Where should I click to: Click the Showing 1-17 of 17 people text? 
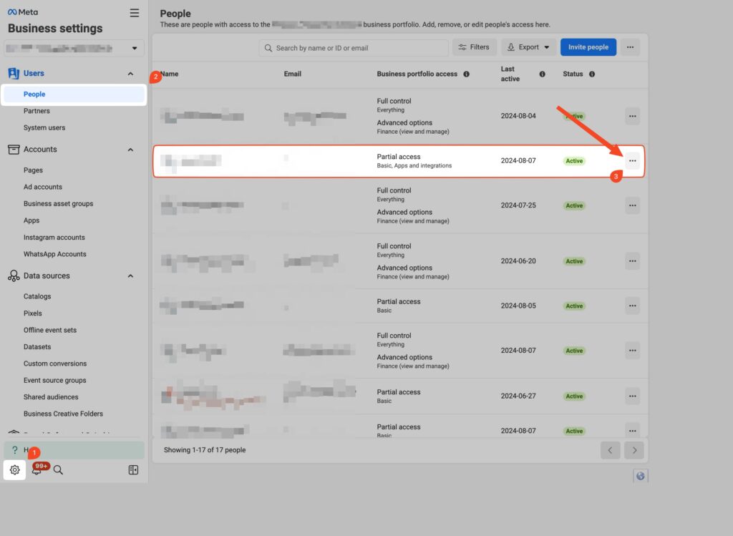(204, 450)
